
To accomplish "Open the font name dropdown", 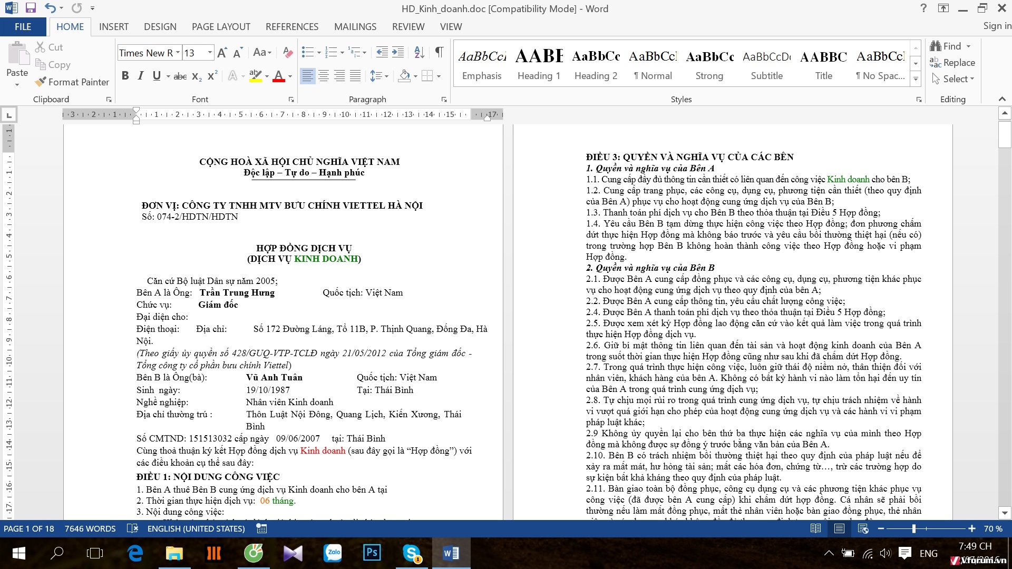I will (178, 53).
